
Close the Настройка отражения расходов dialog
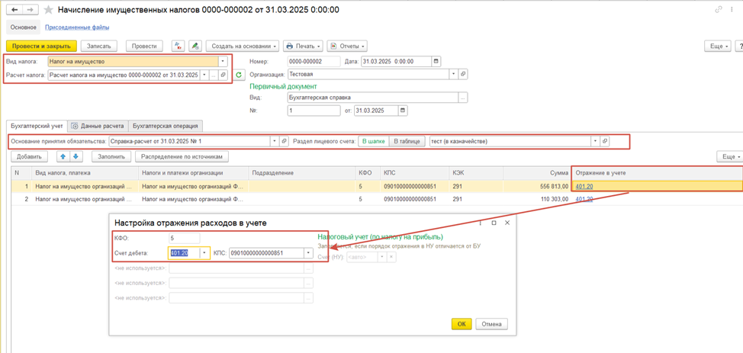point(507,222)
